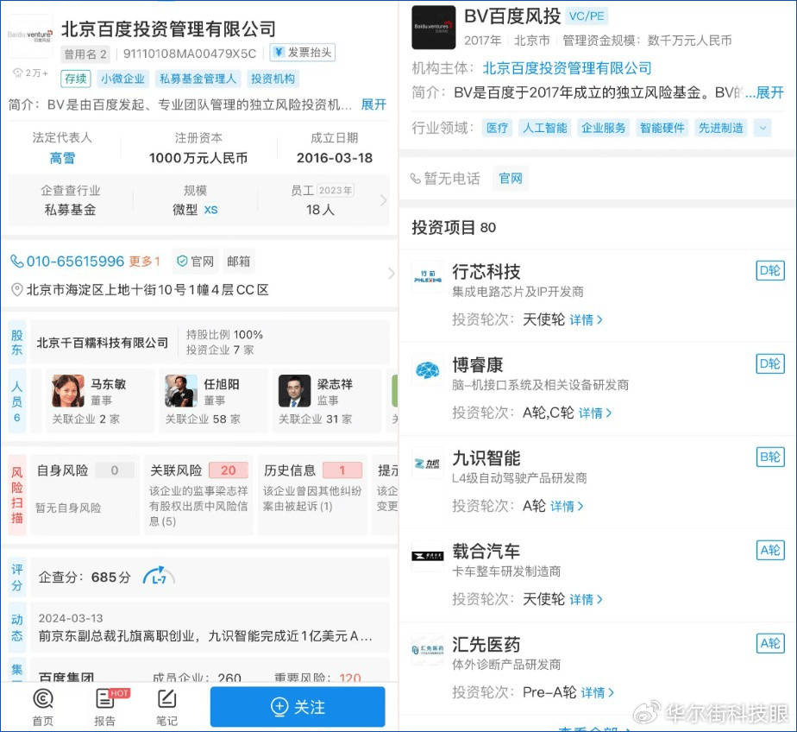Expand the employee info row chevron
The height and width of the screenshot is (732, 797).
[x=383, y=200]
